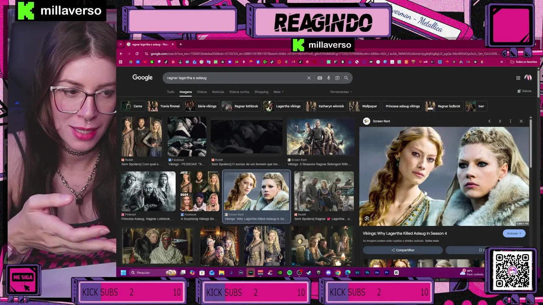Select the Imagens tab
The width and height of the screenshot is (543, 305).
pos(185,92)
